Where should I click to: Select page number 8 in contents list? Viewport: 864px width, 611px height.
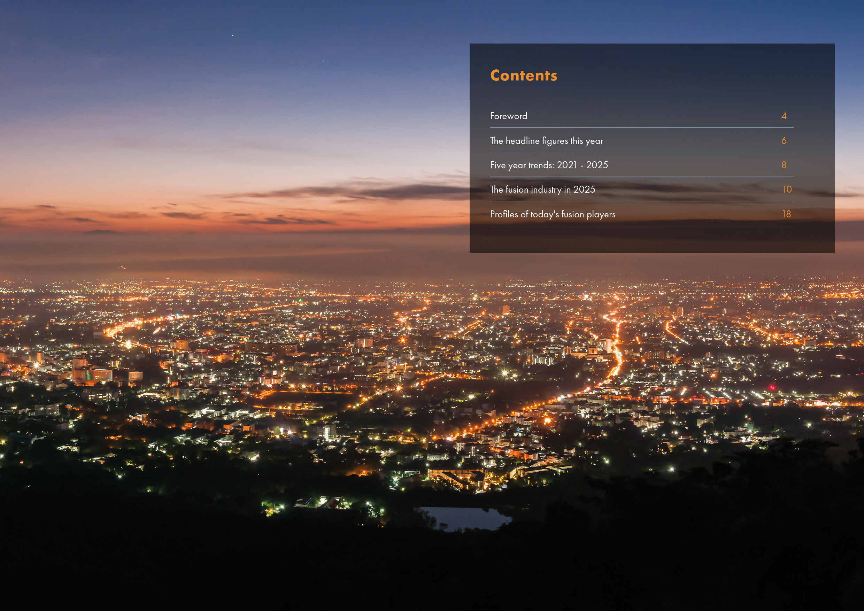click(x=784, y=165)
